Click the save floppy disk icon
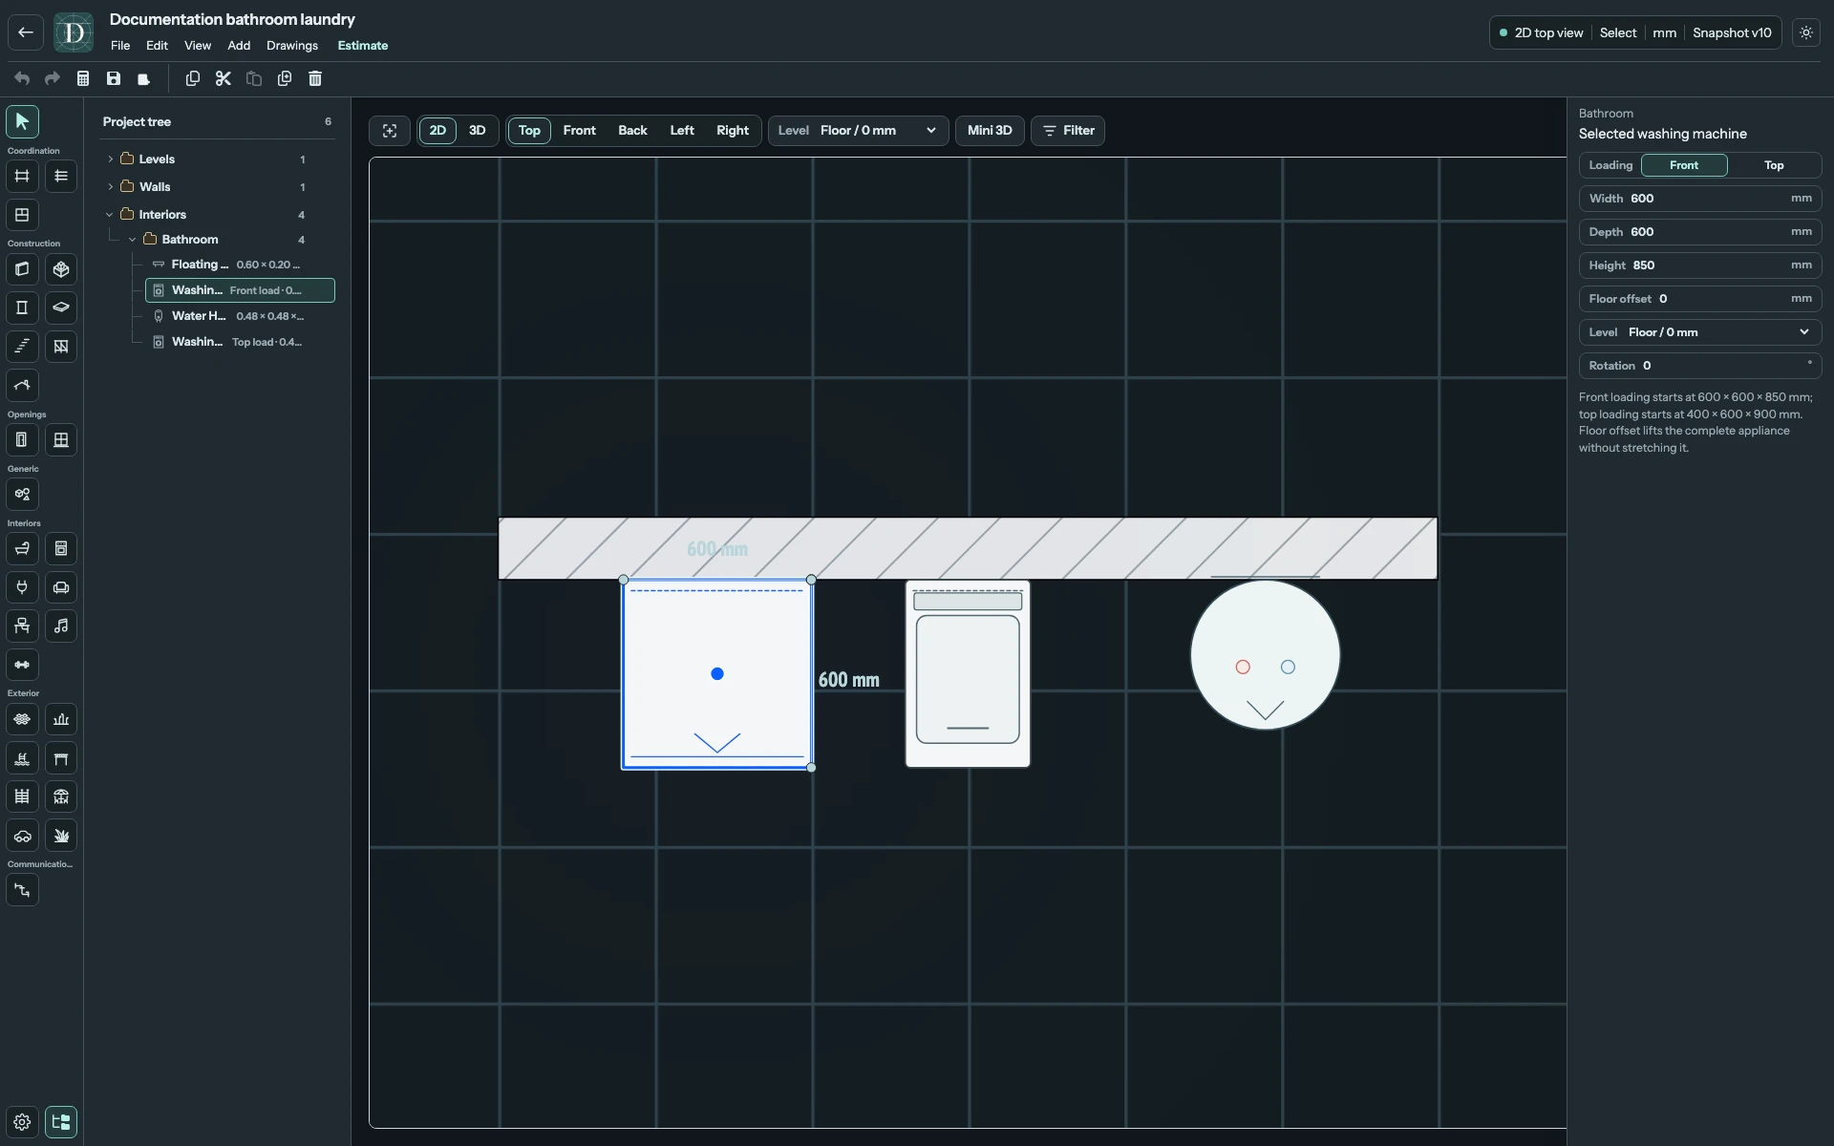Viewport: 1834px width, 1146px height. 114,78
